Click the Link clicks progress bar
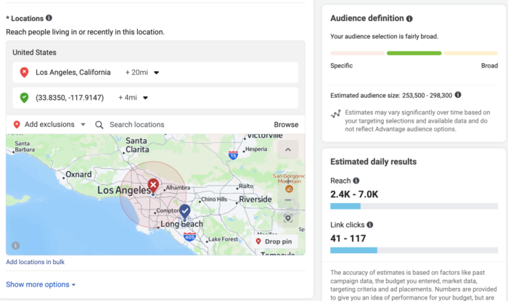 (x=414, y=250)
